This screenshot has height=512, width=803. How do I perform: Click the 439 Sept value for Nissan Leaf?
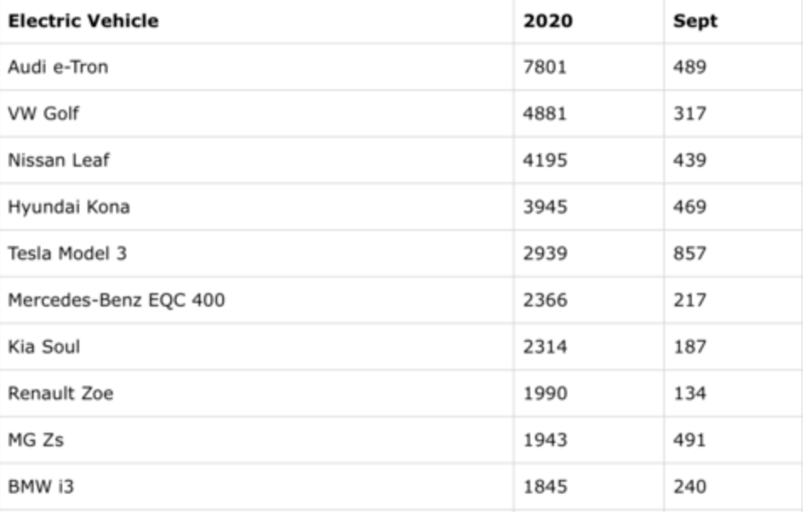(x=689, y=160)
